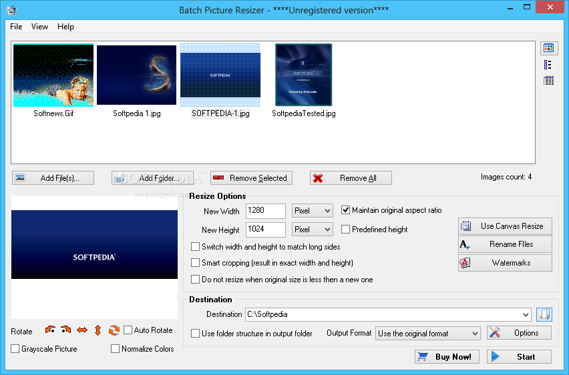Open output format Options

tap(520, 332)
